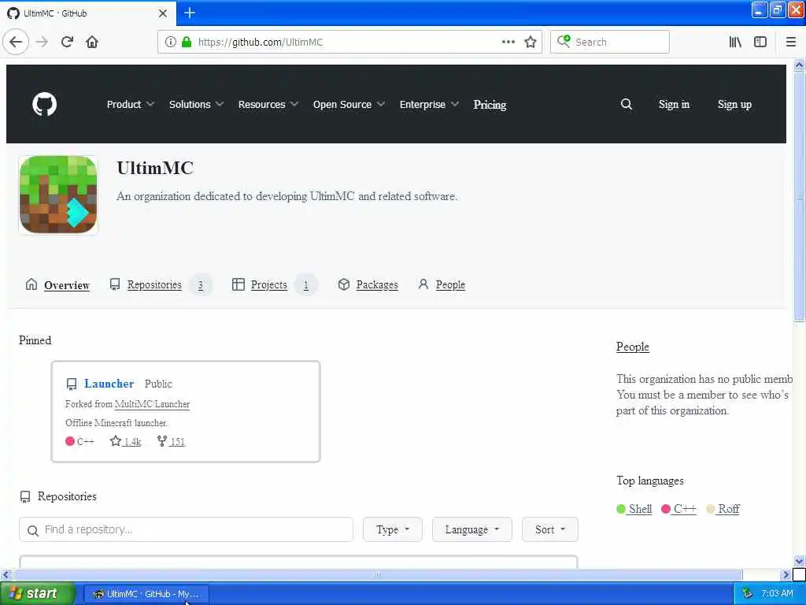806x605 pixels.
Task: Expand the Product dropdown menu
Action: tap(130, 105)
